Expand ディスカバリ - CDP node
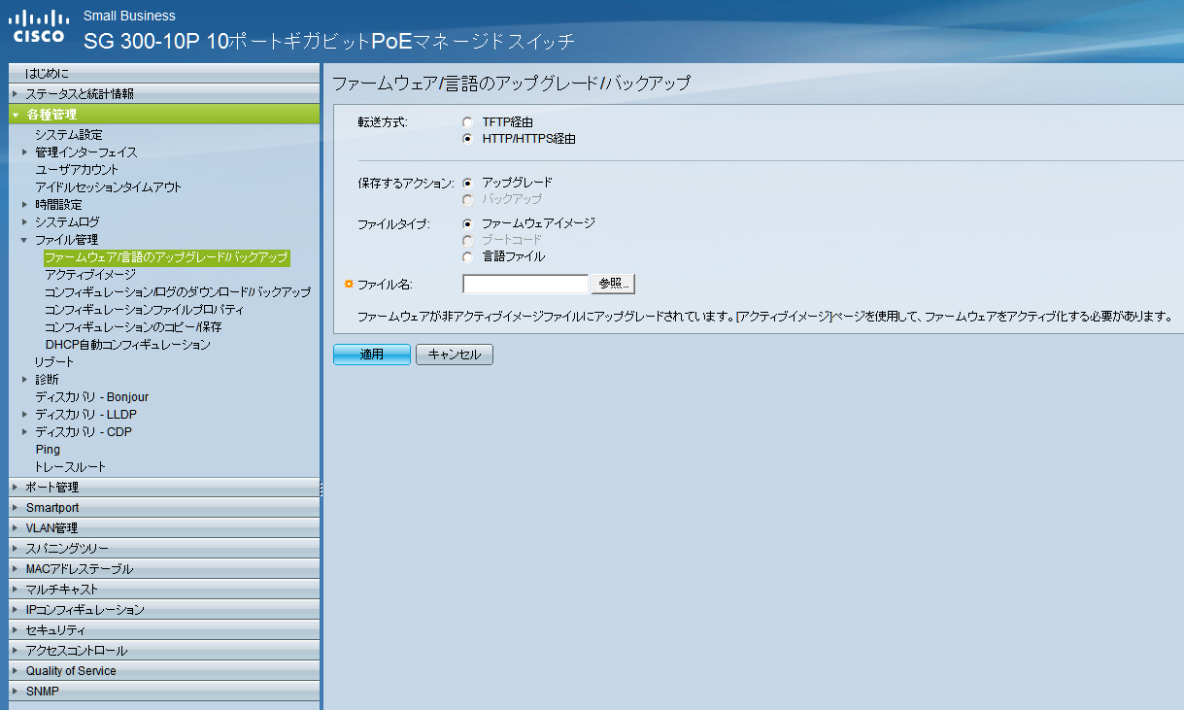The image size is (1184, 710). pos(25,432)
